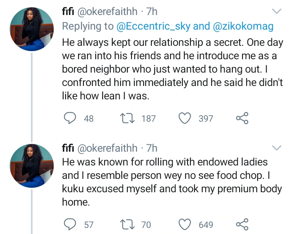Retweet the tweet with 70 retweets

click(x=127, y=224)
